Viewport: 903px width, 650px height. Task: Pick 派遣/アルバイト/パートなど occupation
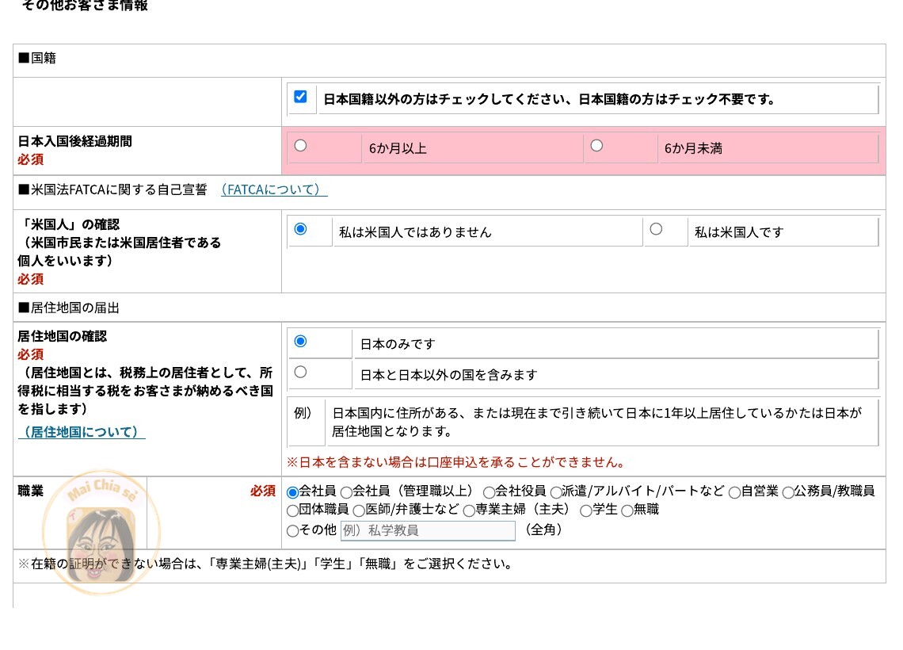click(556, 492)
